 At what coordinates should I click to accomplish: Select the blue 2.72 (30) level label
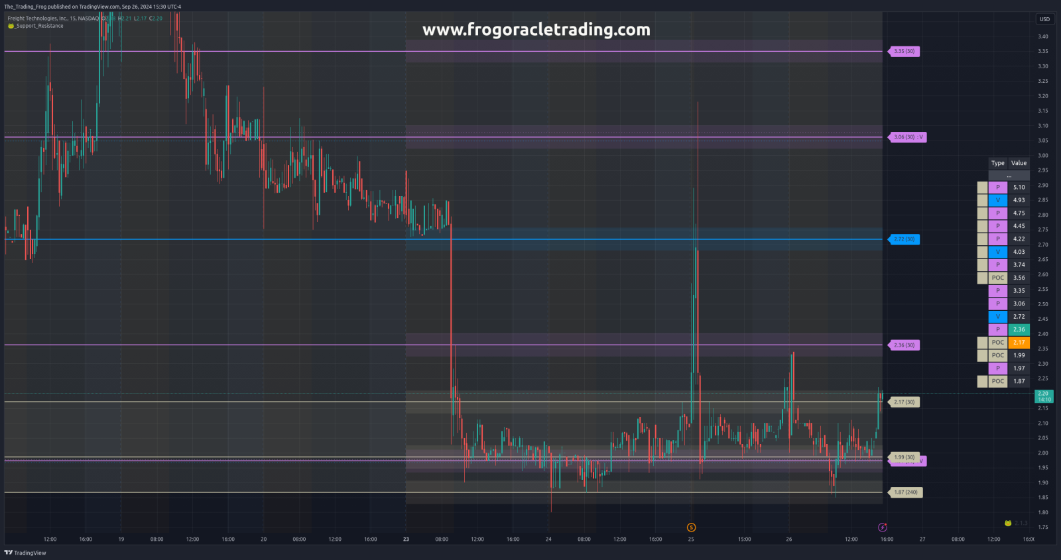point(904,239)
